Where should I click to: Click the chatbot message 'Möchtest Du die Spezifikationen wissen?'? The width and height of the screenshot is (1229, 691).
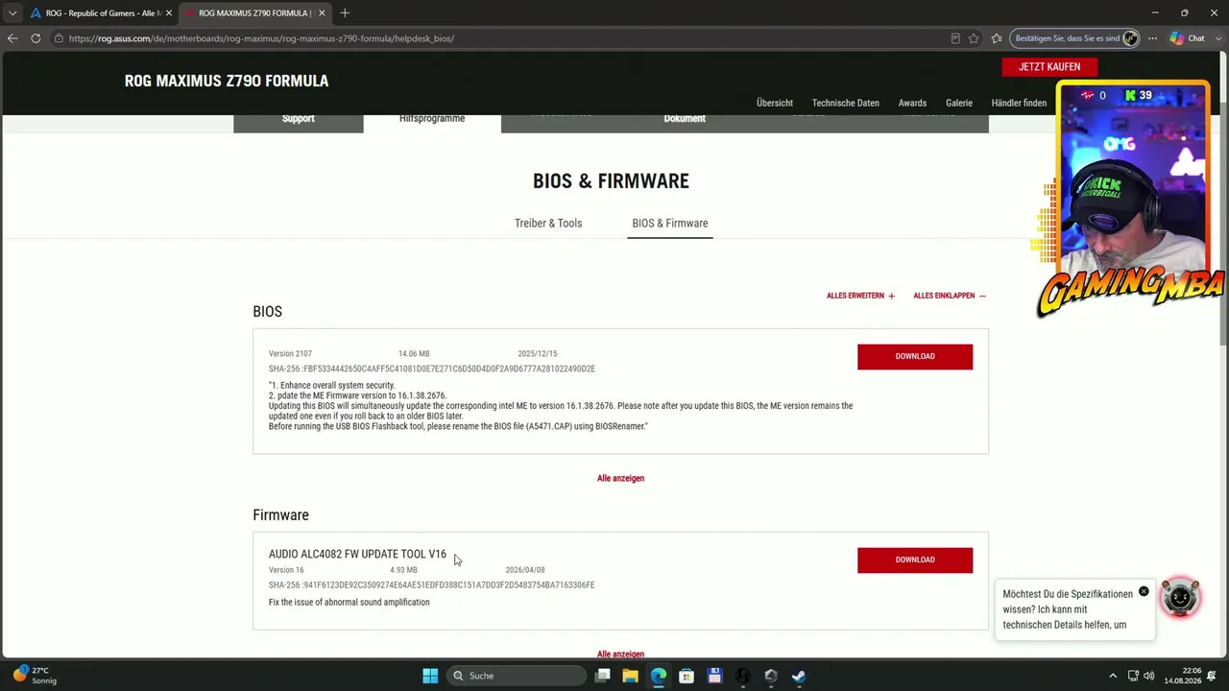[1068, 609]
